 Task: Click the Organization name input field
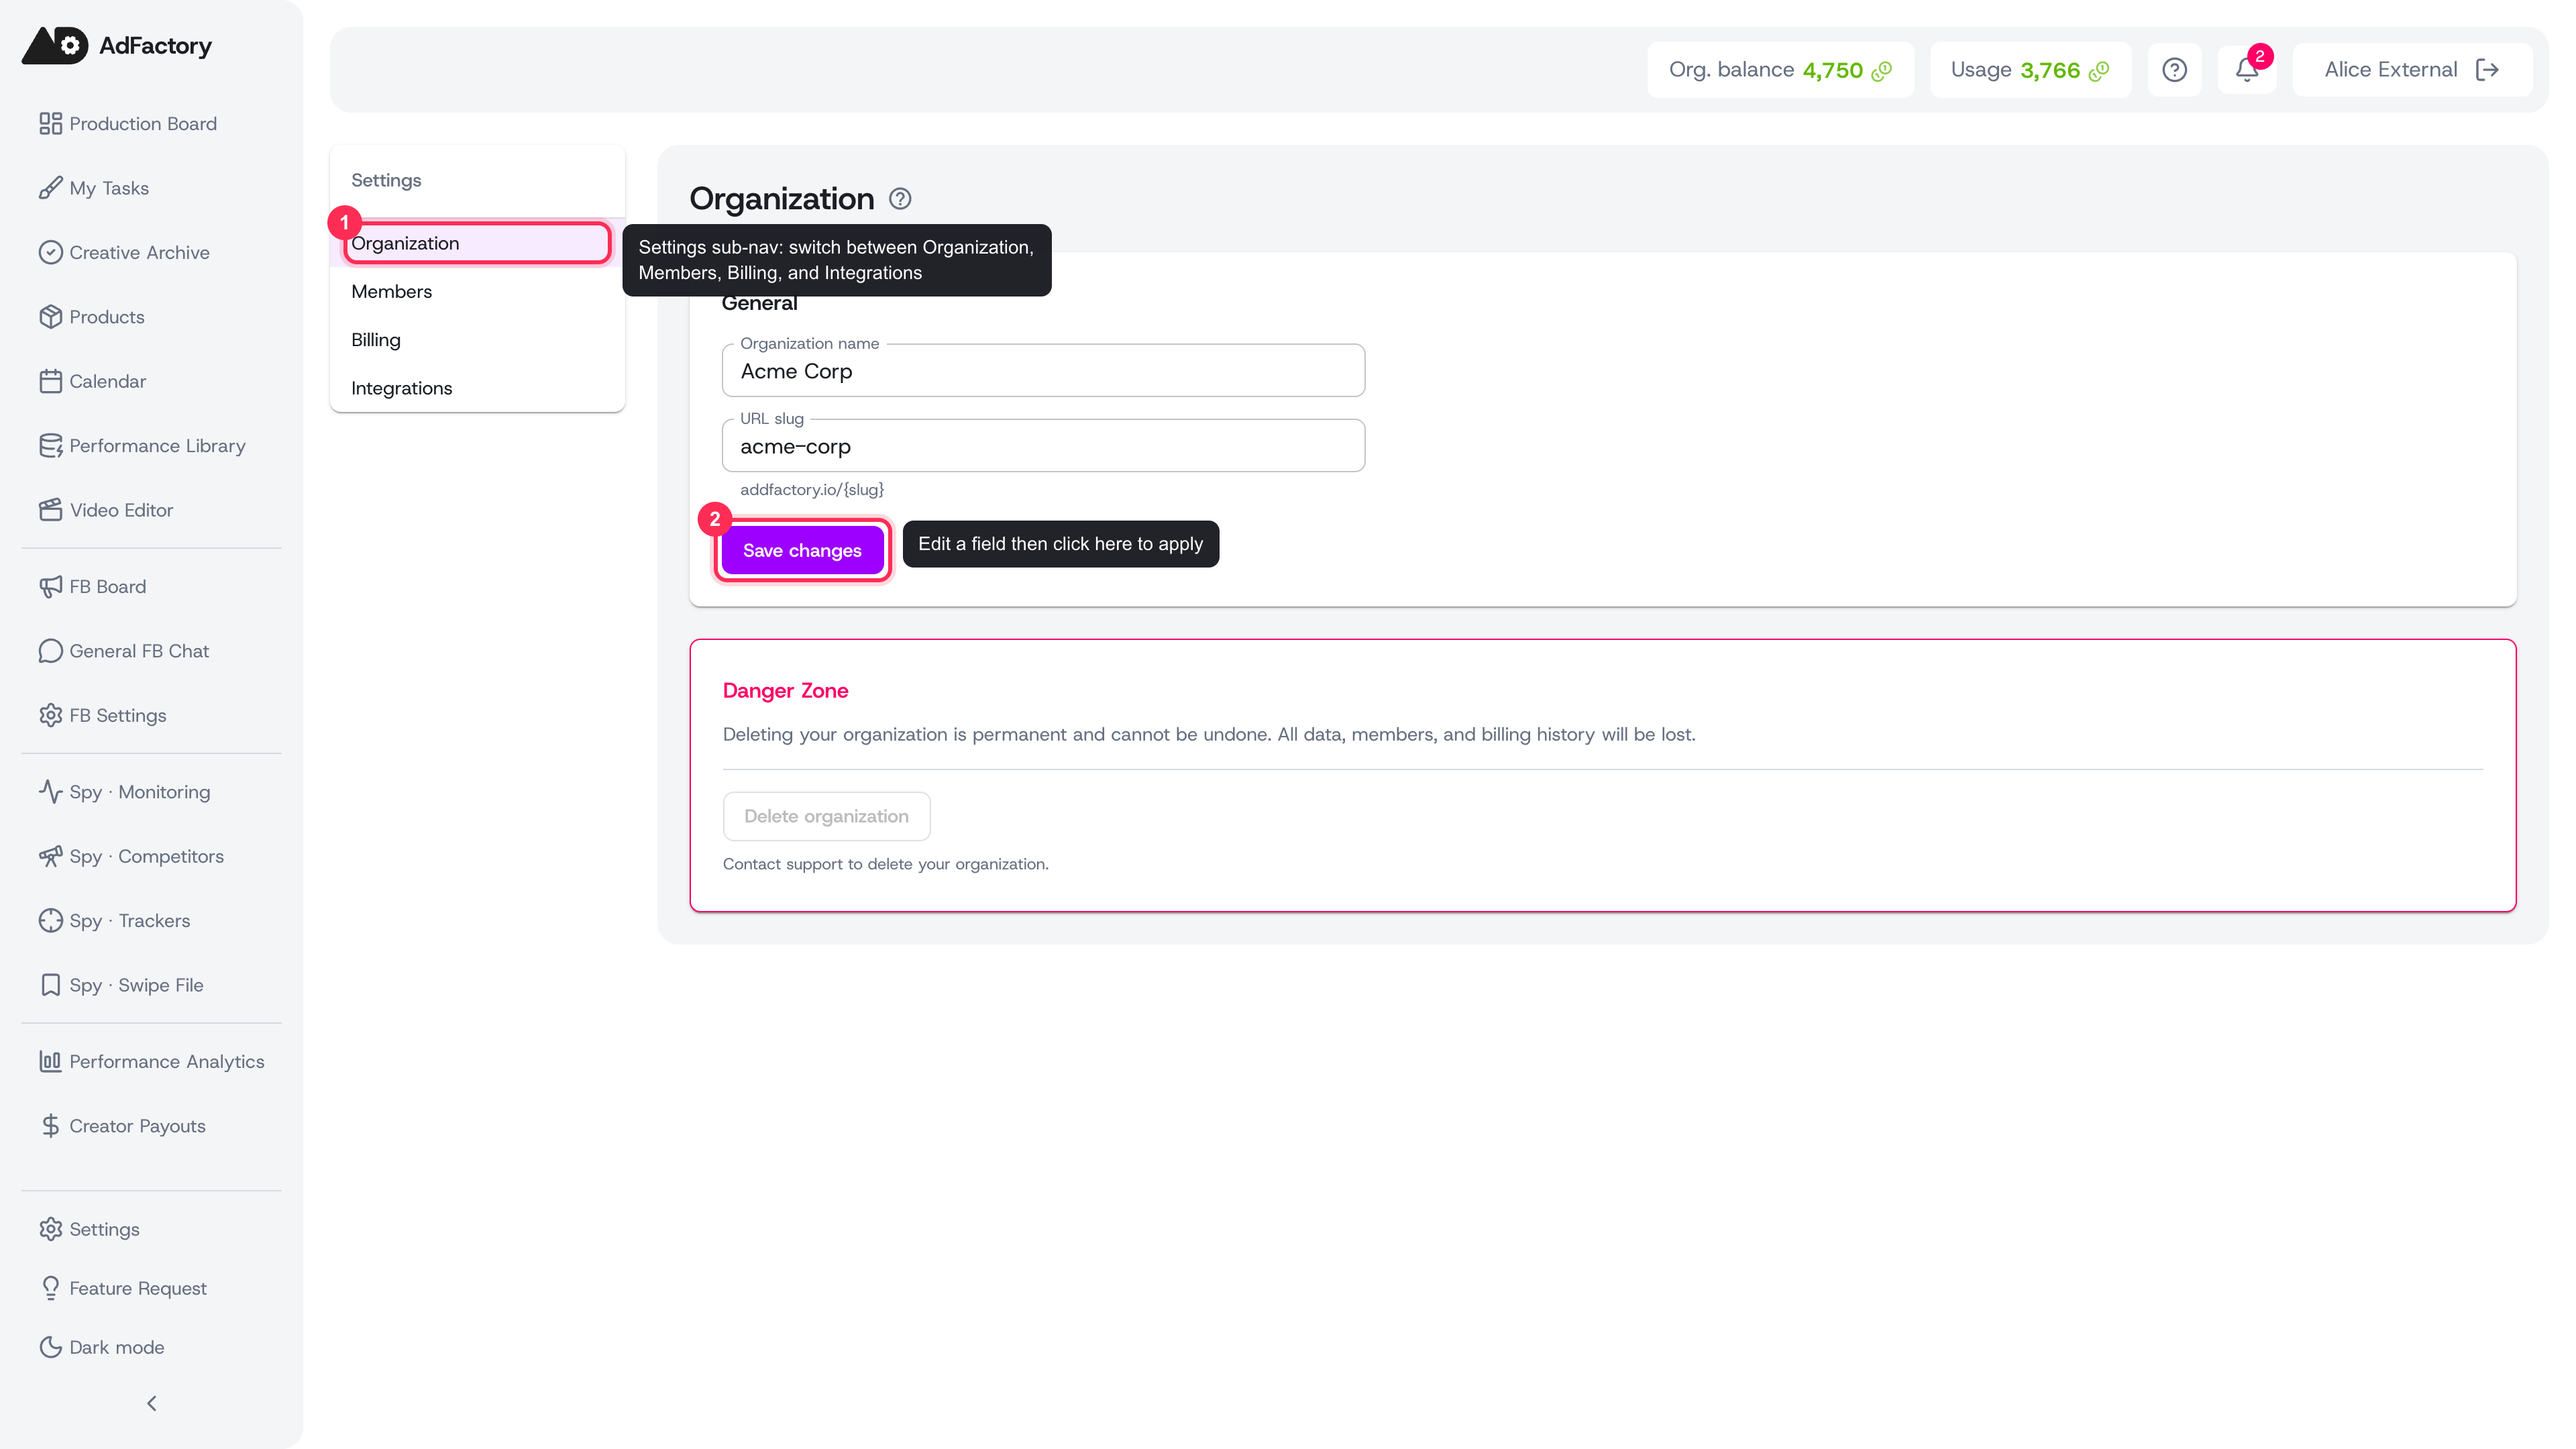1043,370
